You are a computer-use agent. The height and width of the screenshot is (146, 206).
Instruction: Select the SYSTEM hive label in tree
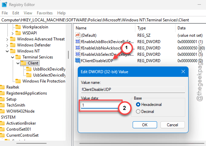8,117
